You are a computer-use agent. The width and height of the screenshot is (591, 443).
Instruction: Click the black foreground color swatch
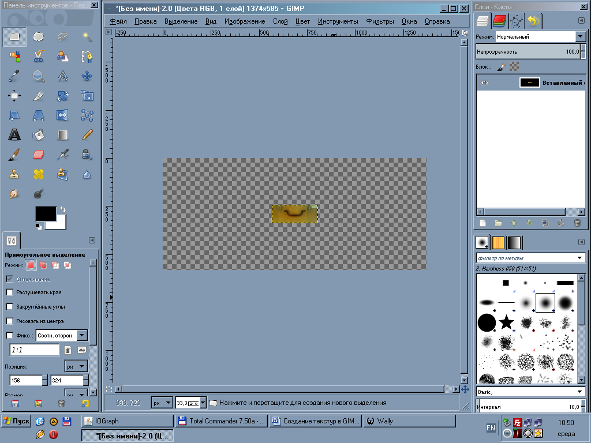coord(46,213)
